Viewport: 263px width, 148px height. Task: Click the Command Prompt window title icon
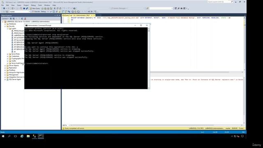26,25
